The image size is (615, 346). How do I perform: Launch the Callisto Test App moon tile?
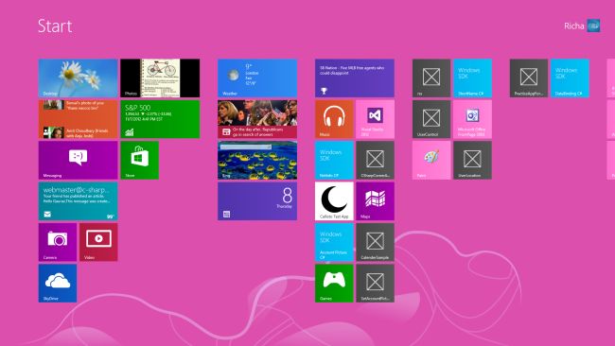pos(334,201)
